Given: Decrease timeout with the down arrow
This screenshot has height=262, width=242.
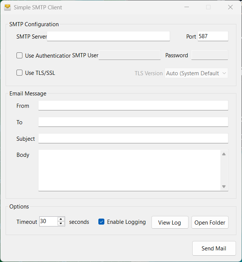Looking at the screenshot, I should pyautogui.click(x=61, y=223).
